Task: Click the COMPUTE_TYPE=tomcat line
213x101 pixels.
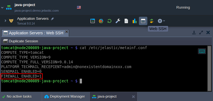Action: [22, 52]
